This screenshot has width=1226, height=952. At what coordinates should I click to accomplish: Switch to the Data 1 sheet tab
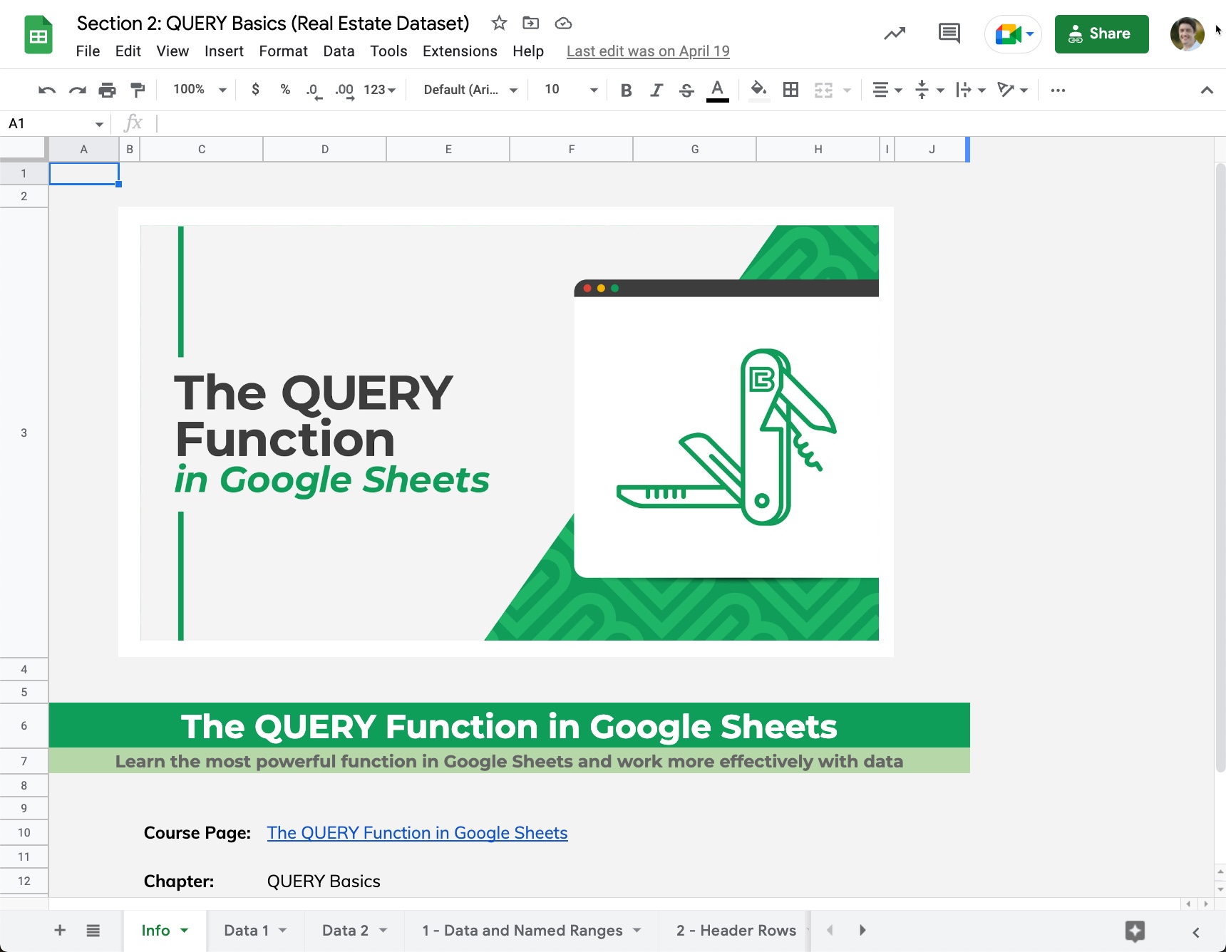point(247,931)
